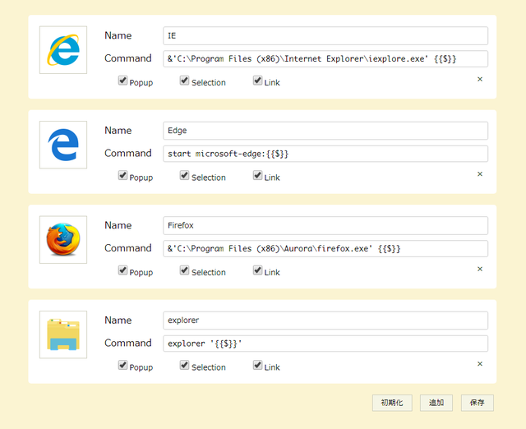Toggle Popup checkbox for Edge
Viewport: 526px width, 429px height.
122,175
